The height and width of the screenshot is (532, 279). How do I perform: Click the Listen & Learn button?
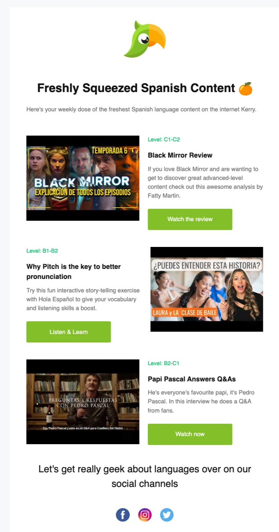coord(68,332)
